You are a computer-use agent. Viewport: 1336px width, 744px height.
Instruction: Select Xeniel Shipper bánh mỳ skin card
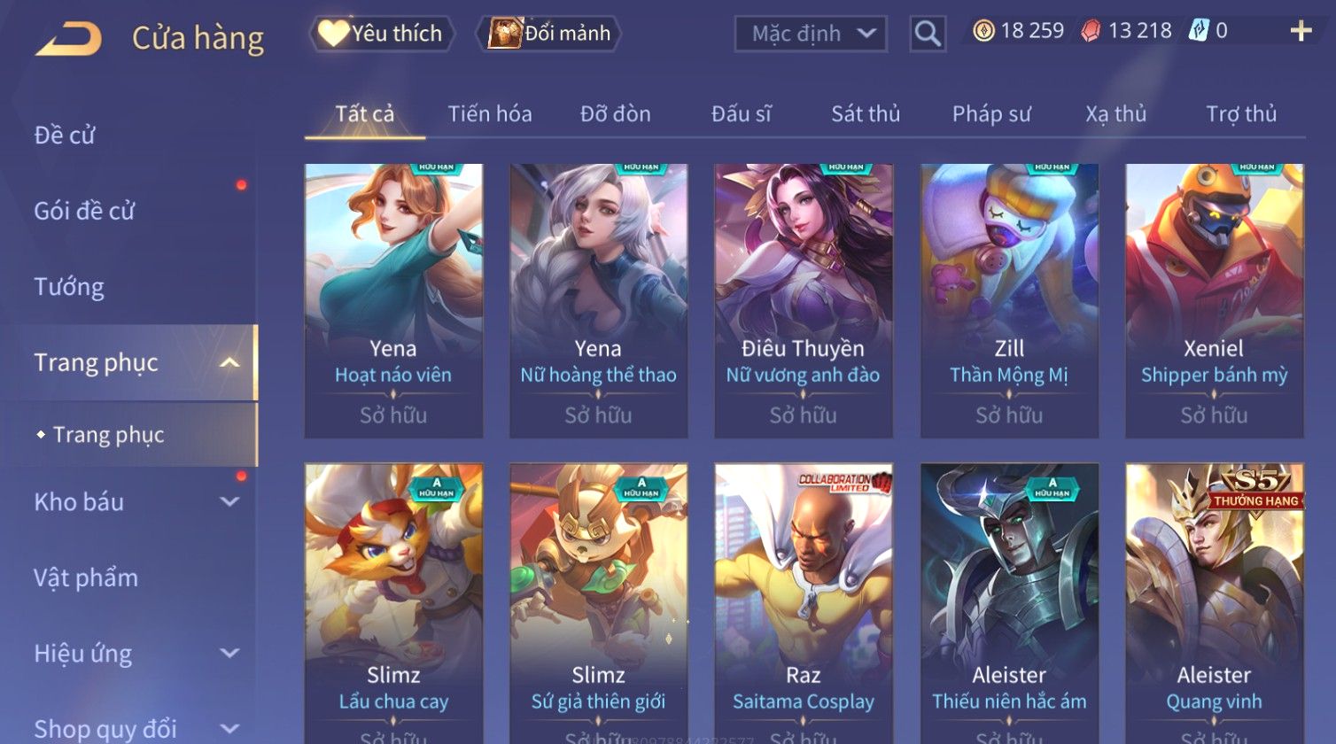click(1214, 300)
